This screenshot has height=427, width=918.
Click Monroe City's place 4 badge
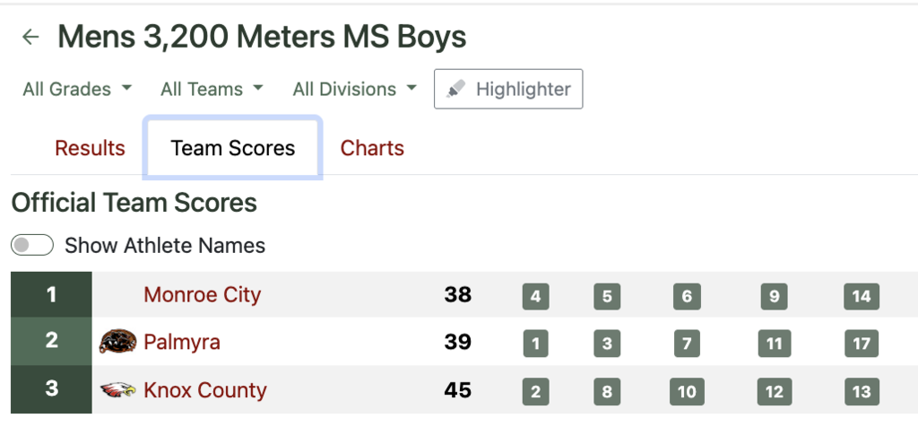point(535,296)
